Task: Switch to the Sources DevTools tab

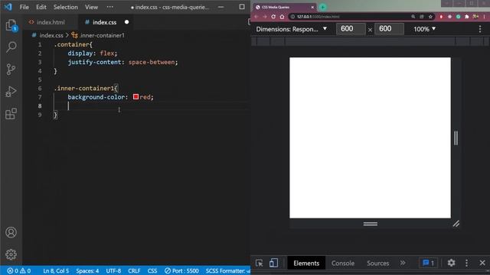Action: pyautogui.click(x=377, y=263)
